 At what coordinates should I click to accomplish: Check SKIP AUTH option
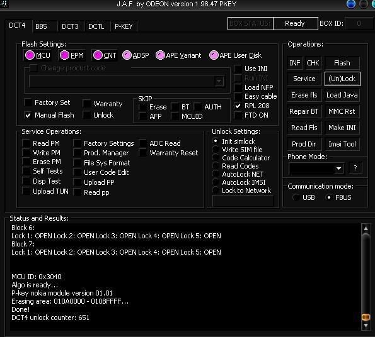(x=197, y=107)
